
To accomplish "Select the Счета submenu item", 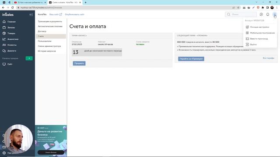I will coord(51,36).
